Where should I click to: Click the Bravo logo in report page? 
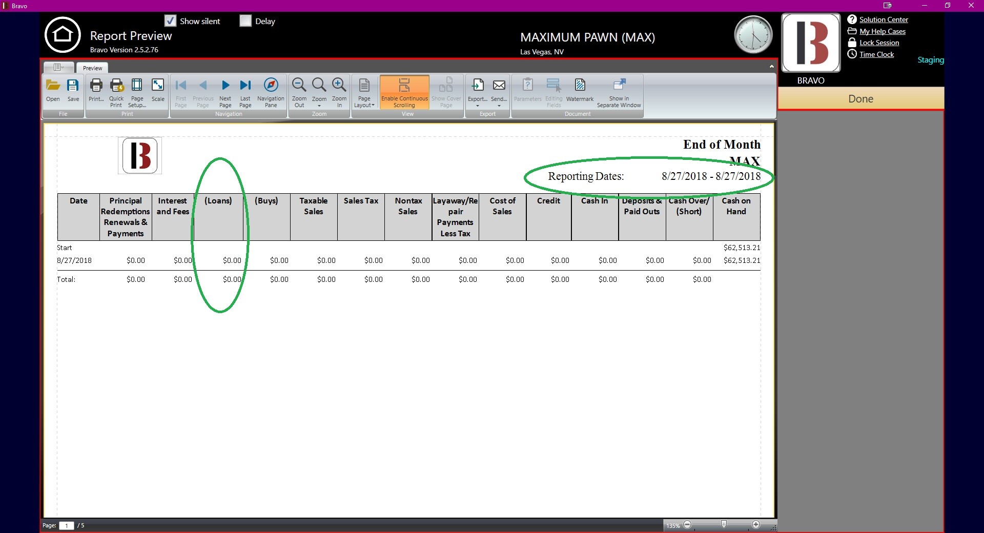pos(140,155)
